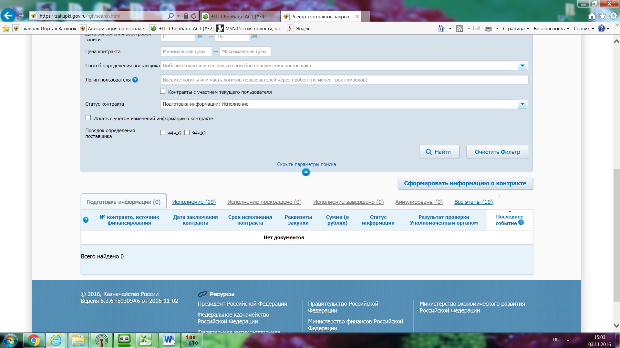Check the 44-ФЗ checkbox
Screen dimensions: 620x348
[163, 132]
